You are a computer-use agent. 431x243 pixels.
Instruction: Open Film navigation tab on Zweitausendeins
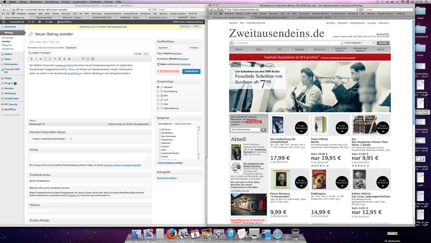coord(279,49)
